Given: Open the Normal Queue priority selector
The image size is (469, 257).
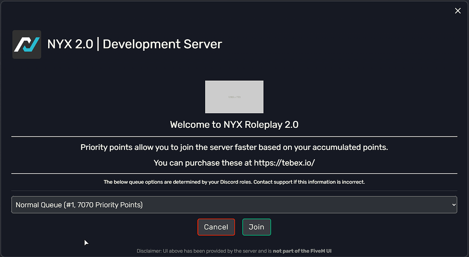Looking at the screenshot, I should [x=234, y=205].
